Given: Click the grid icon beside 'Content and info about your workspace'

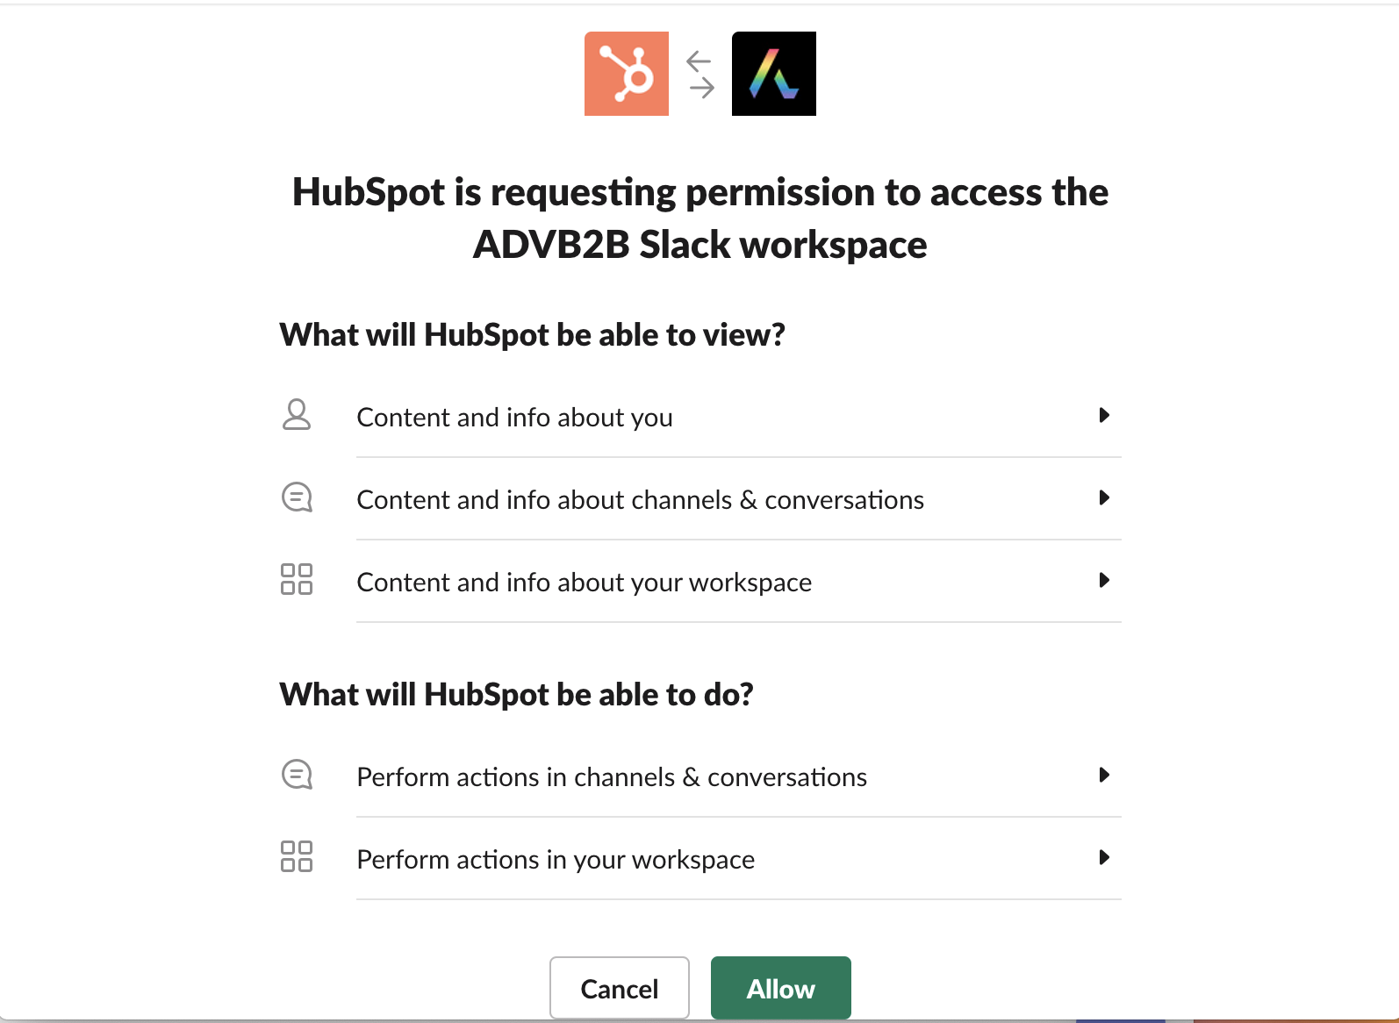Looking at the screenshot, I should click(298, 580).
